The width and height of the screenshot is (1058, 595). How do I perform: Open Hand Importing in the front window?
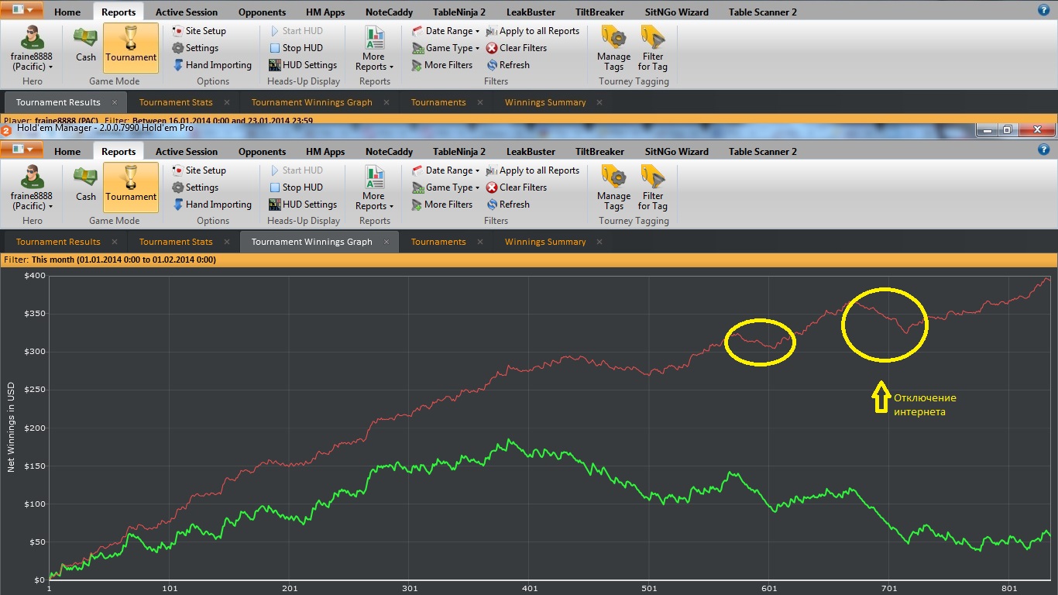tap(211, 205)
